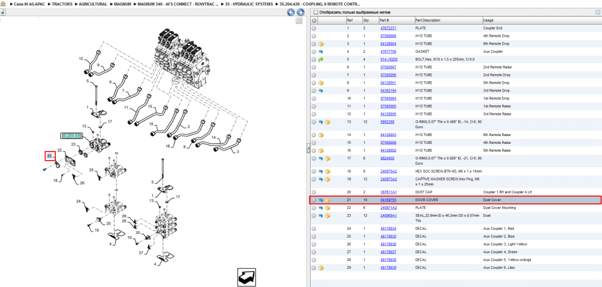Open part number 387611A1 link
Screen dimensions: 602x287
(x=388, y=192)
